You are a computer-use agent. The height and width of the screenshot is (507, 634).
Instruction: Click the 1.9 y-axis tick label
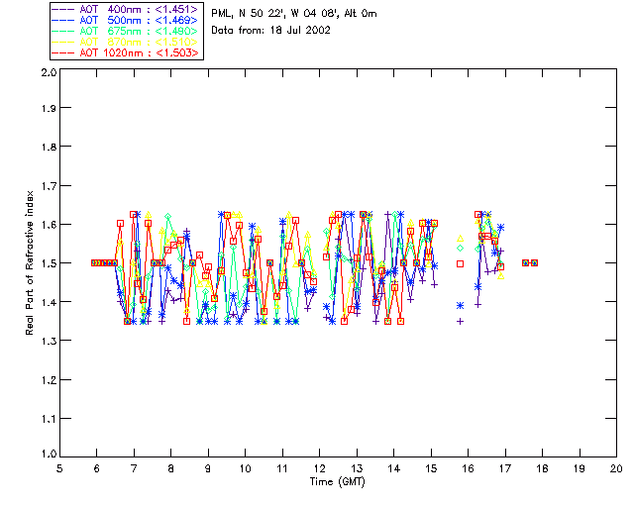pyautogui.click(x=49, y=108)
